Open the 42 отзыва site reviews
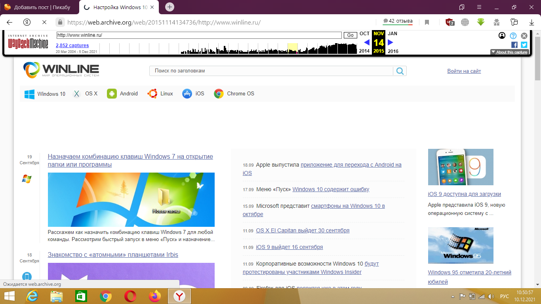Image resolution: width=541 pixels, height=304 pixels. (x=398, y=21)
